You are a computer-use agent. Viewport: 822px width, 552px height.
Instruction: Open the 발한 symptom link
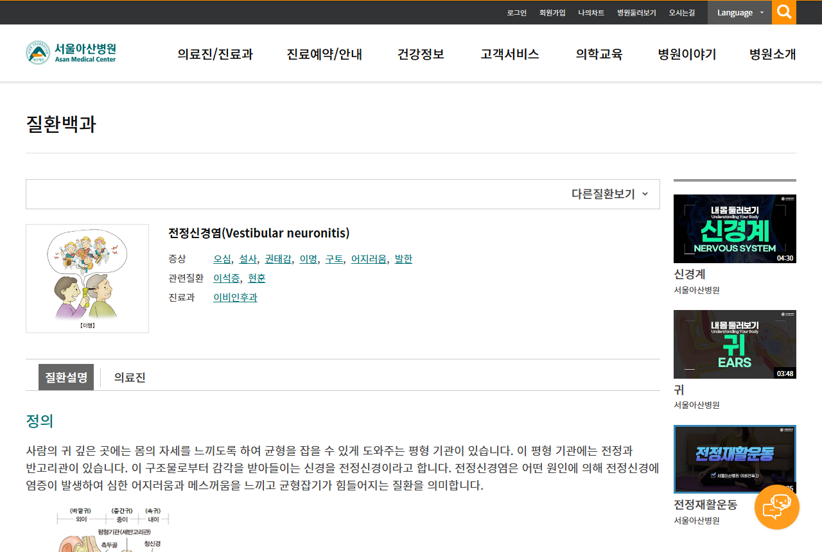pos(403,259)
